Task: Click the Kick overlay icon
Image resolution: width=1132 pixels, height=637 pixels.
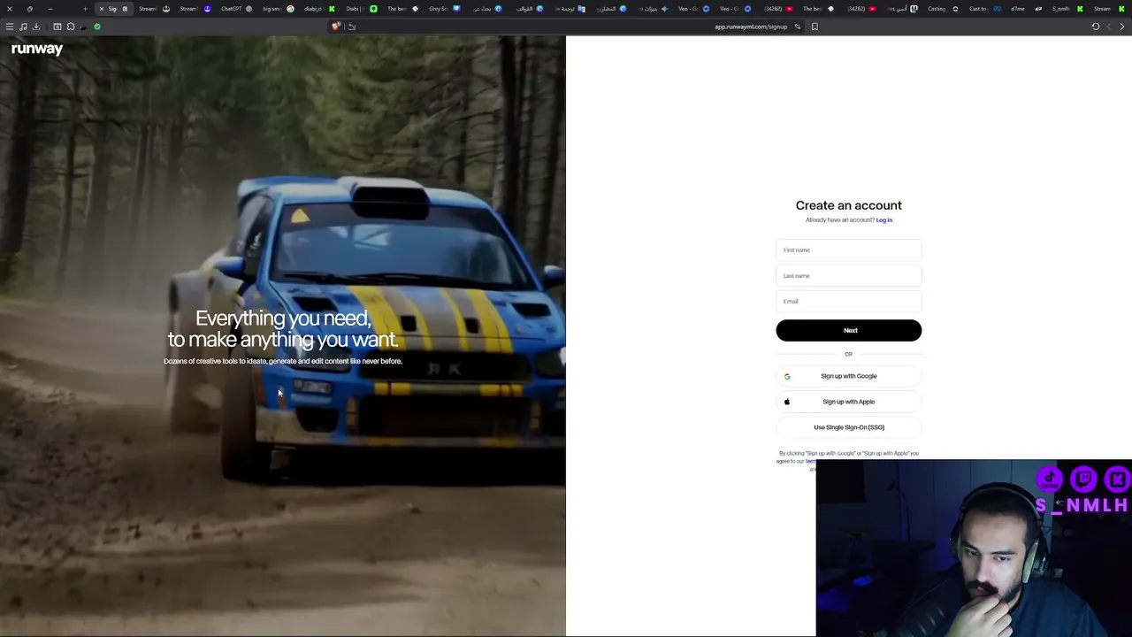Action: pyautogui.click(x=1118, y=480)
